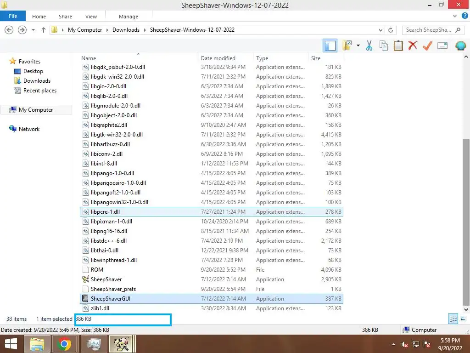Click the Email envelope toolbar icon
The height and width of the screenshot is (353, 470).
pyautogui.click(x=442, y=46)
